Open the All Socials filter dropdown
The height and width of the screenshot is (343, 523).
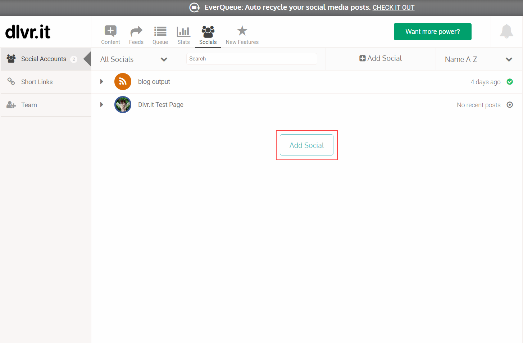coord(134,59)
